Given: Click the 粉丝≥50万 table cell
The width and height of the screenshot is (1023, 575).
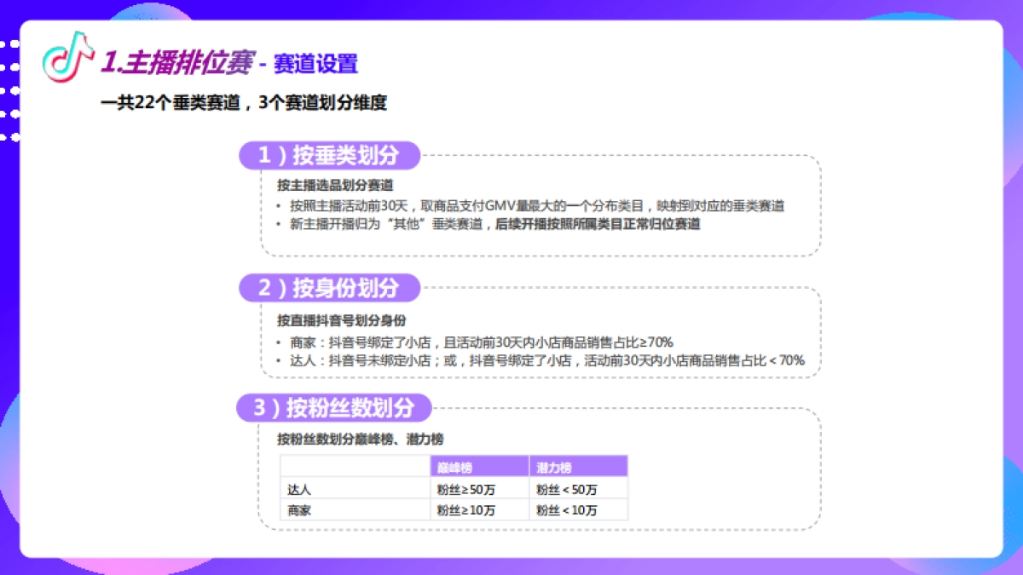Looking at the screenshot, I should tap(467, 489).
